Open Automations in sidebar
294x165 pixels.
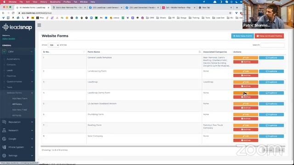[13, 59]
